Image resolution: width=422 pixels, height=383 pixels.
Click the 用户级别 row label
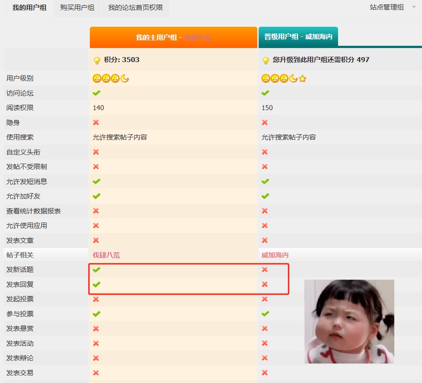[20, 78]
